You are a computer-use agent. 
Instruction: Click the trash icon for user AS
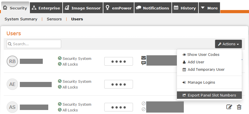click(239, 107)
